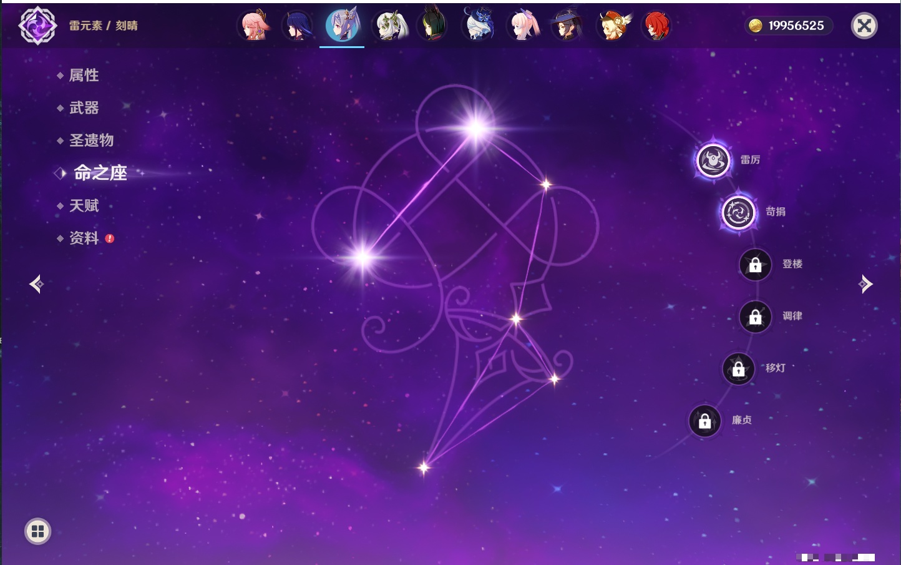Image resolution: width=901 pixels, height=565 pixels.
Task: Open the 武器 weapon menu
Action: [x=84, y=108]
